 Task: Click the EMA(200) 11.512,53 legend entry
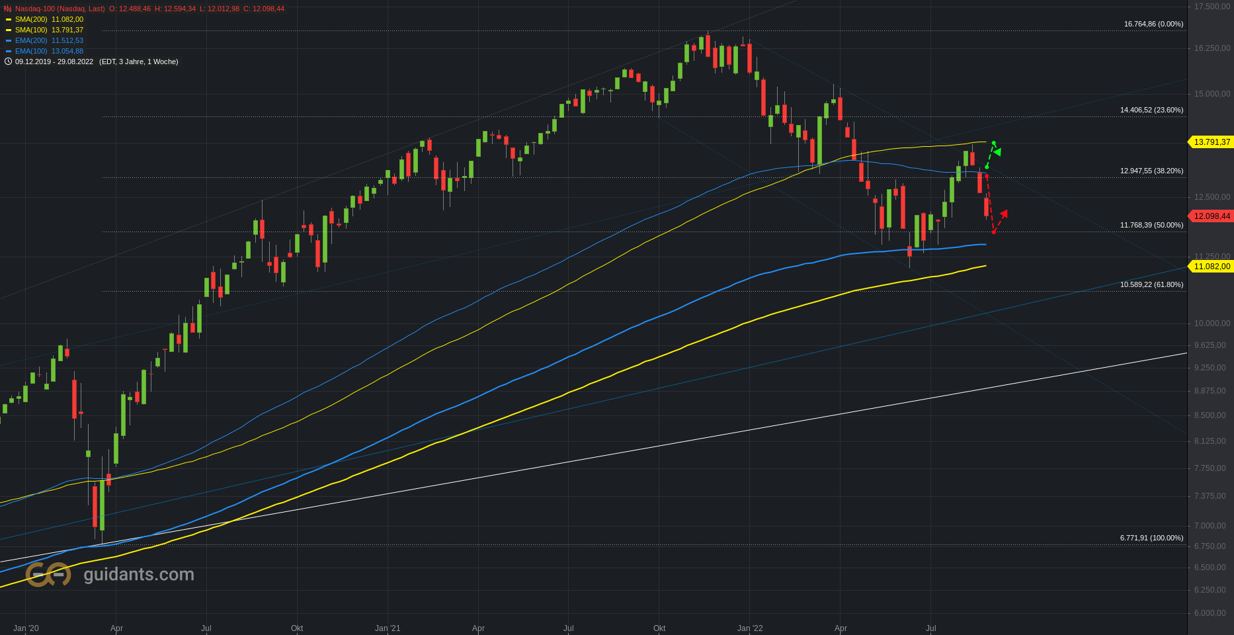point(49,40)
